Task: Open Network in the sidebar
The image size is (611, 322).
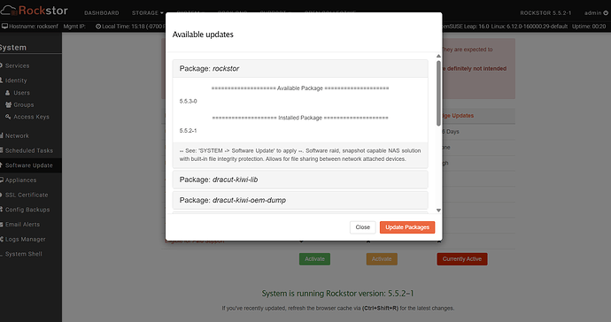Action: click(x=17, y=136)
